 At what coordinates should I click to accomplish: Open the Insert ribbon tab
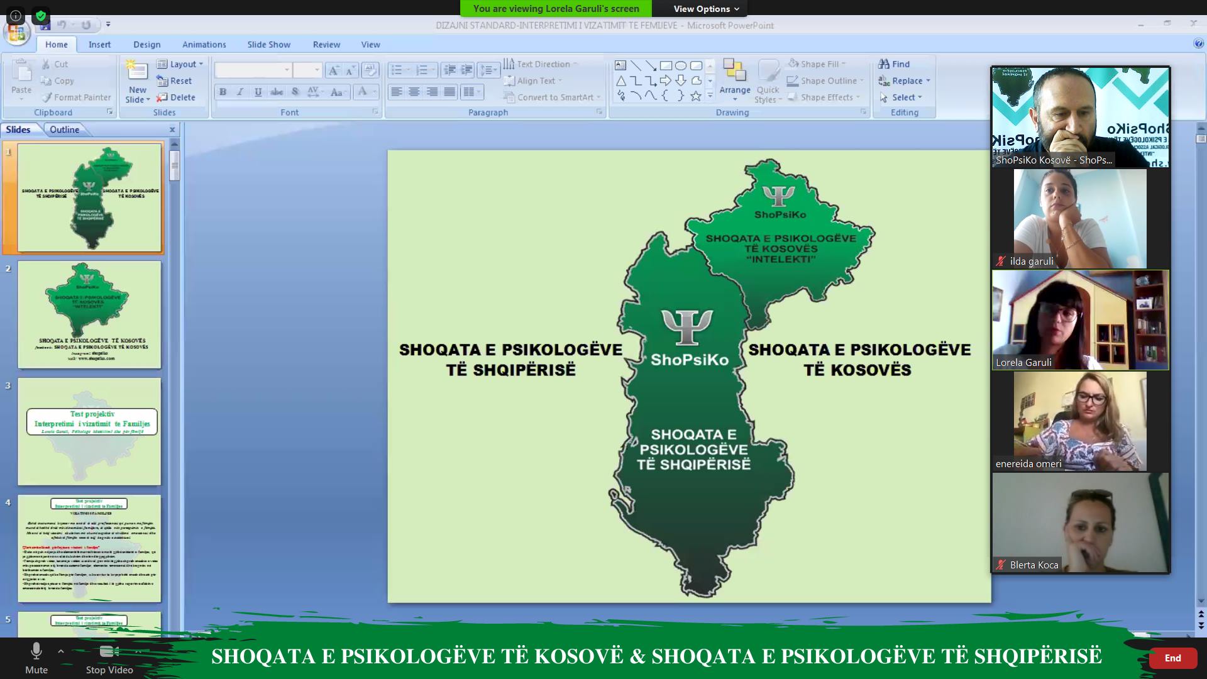(99, 45)
